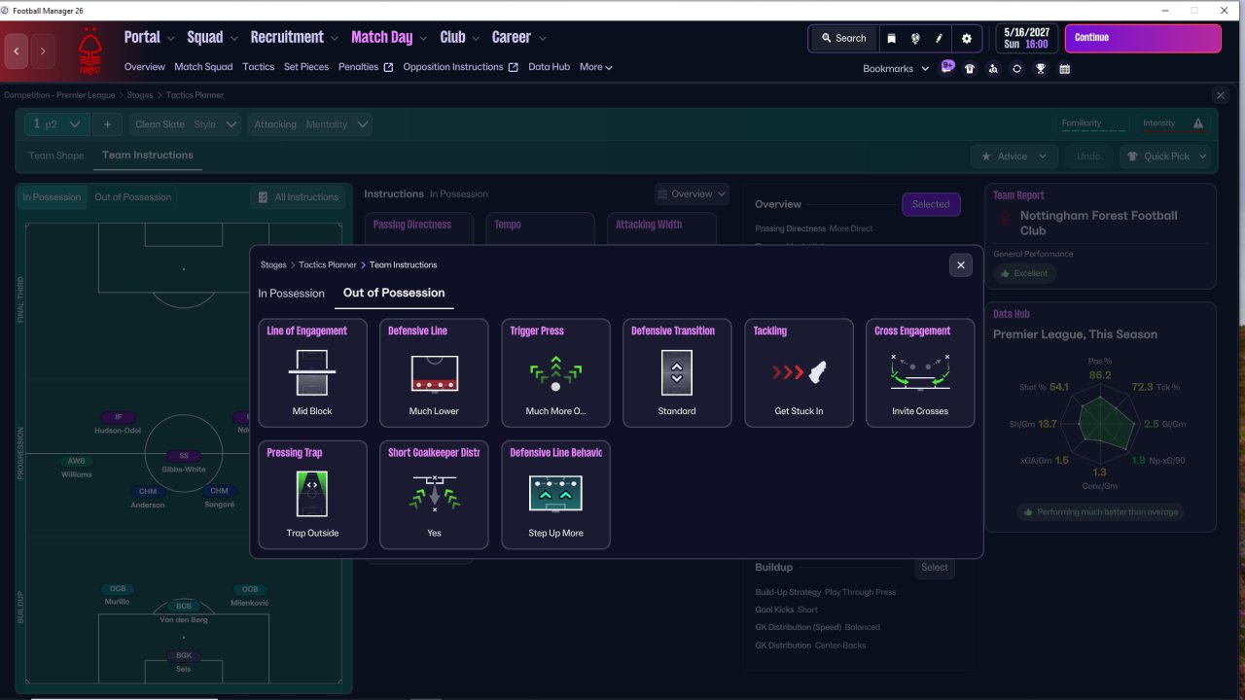The image size is (1245, 700).
Task: Open the Trigger Press instruction card
Action: click(555, 373)
